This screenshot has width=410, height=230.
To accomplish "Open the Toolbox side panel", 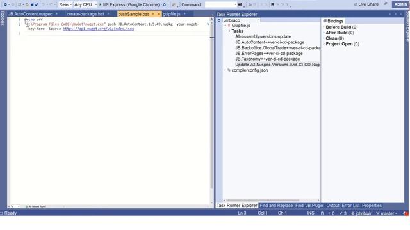I will 3,19.
